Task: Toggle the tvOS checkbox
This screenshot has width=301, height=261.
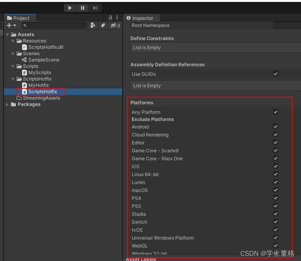Action: click(x=276, y=230)
